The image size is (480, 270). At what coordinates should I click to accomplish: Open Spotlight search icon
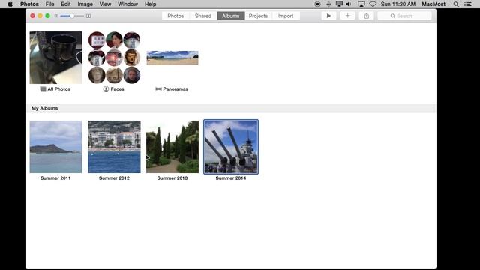point(456,4)
